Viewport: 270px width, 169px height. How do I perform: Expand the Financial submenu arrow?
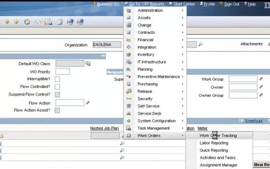[x=182, y=40]
